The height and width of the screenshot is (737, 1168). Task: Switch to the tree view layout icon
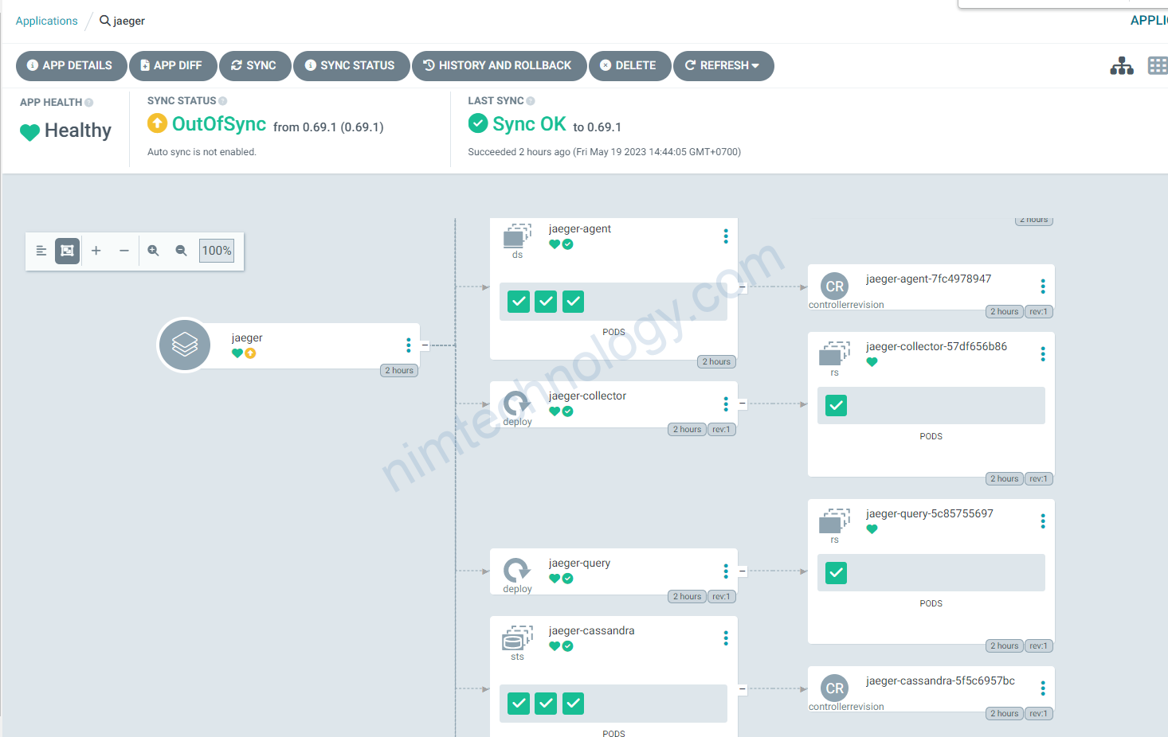pos(1122,66)
